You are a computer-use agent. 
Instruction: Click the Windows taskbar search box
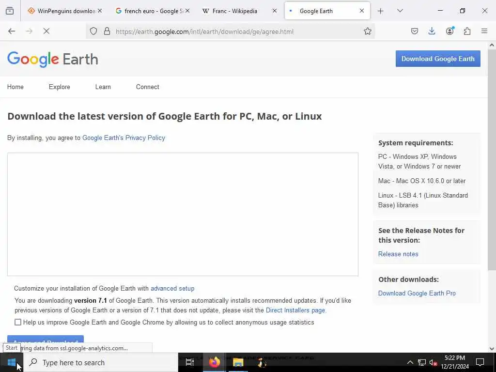pos(102,362)
